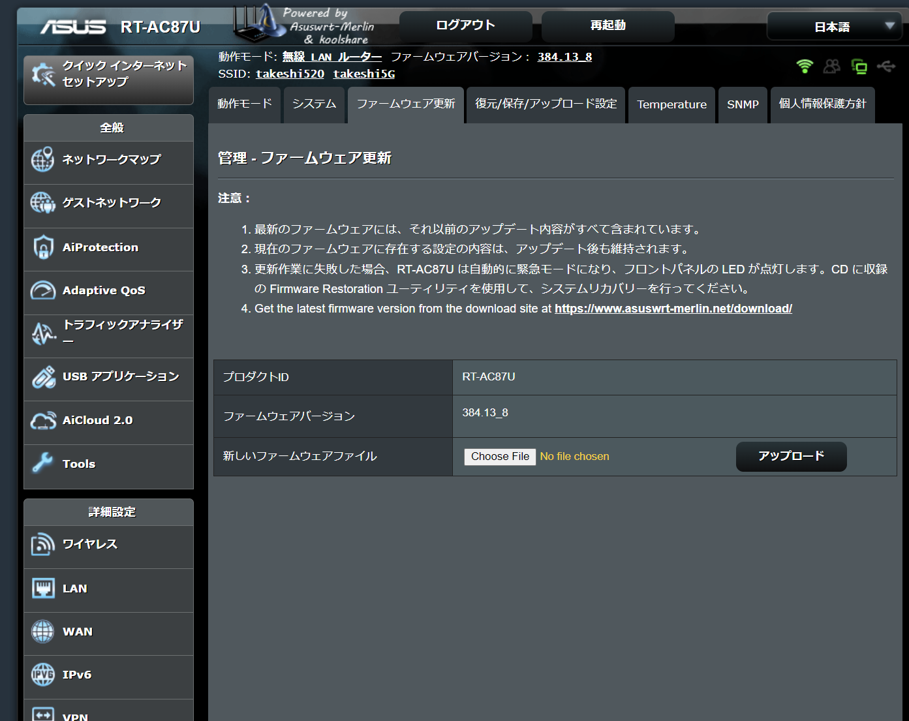
Task: Open IPv6 menu label
Action: point(77,675)
